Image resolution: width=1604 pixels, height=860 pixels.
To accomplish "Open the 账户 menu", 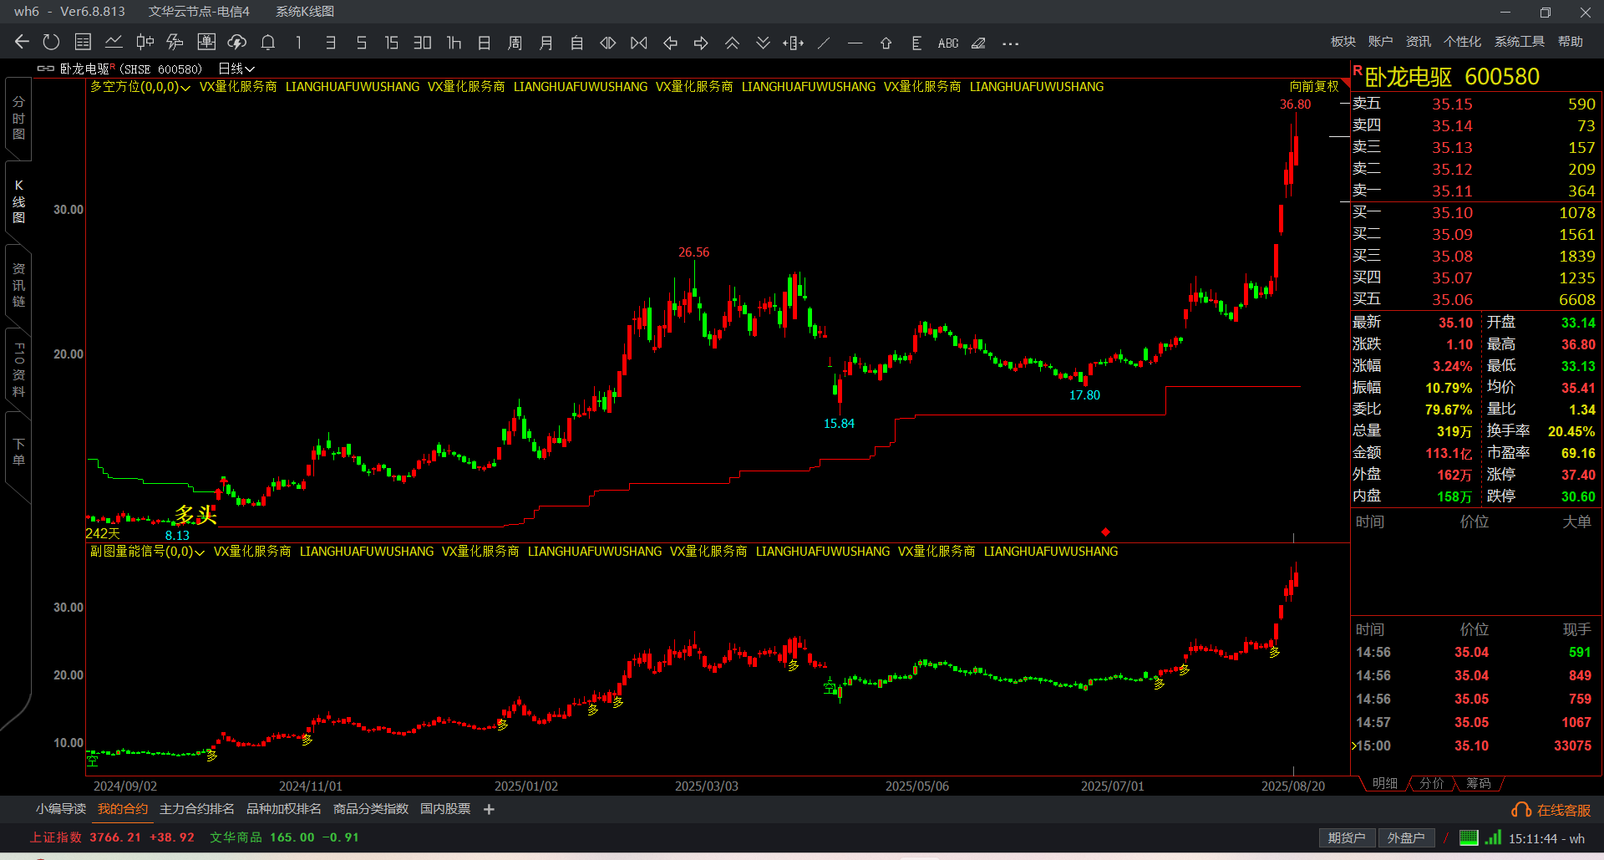I will (x=1381, y=42).
